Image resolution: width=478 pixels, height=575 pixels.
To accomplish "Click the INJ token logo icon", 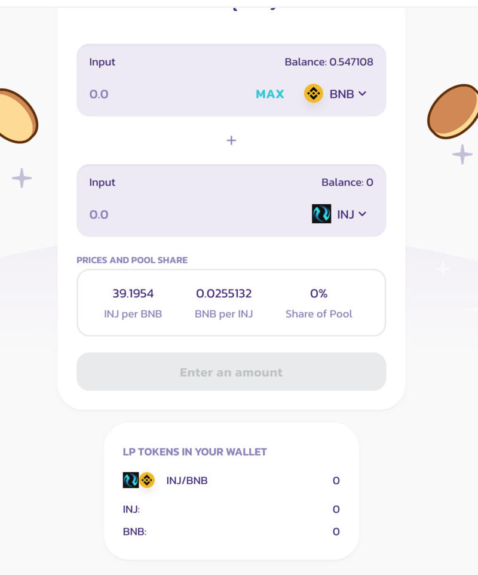I will 321,214.
